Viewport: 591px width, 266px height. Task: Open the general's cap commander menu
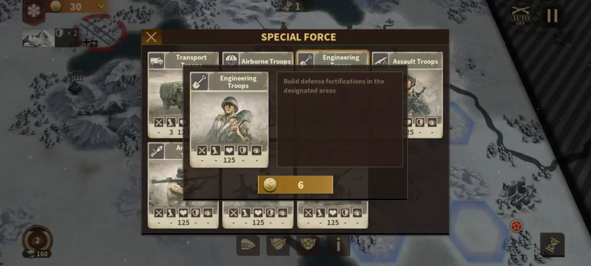pos(248,245)
